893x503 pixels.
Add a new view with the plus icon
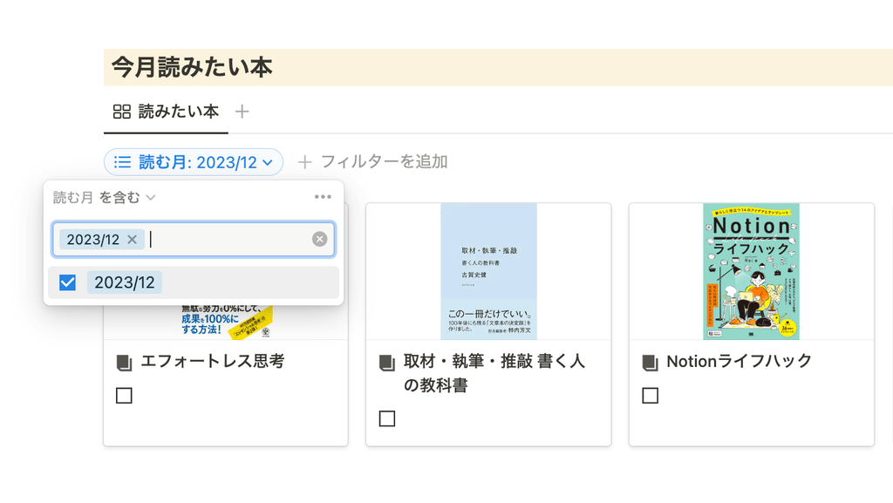[x=242, y=112]
